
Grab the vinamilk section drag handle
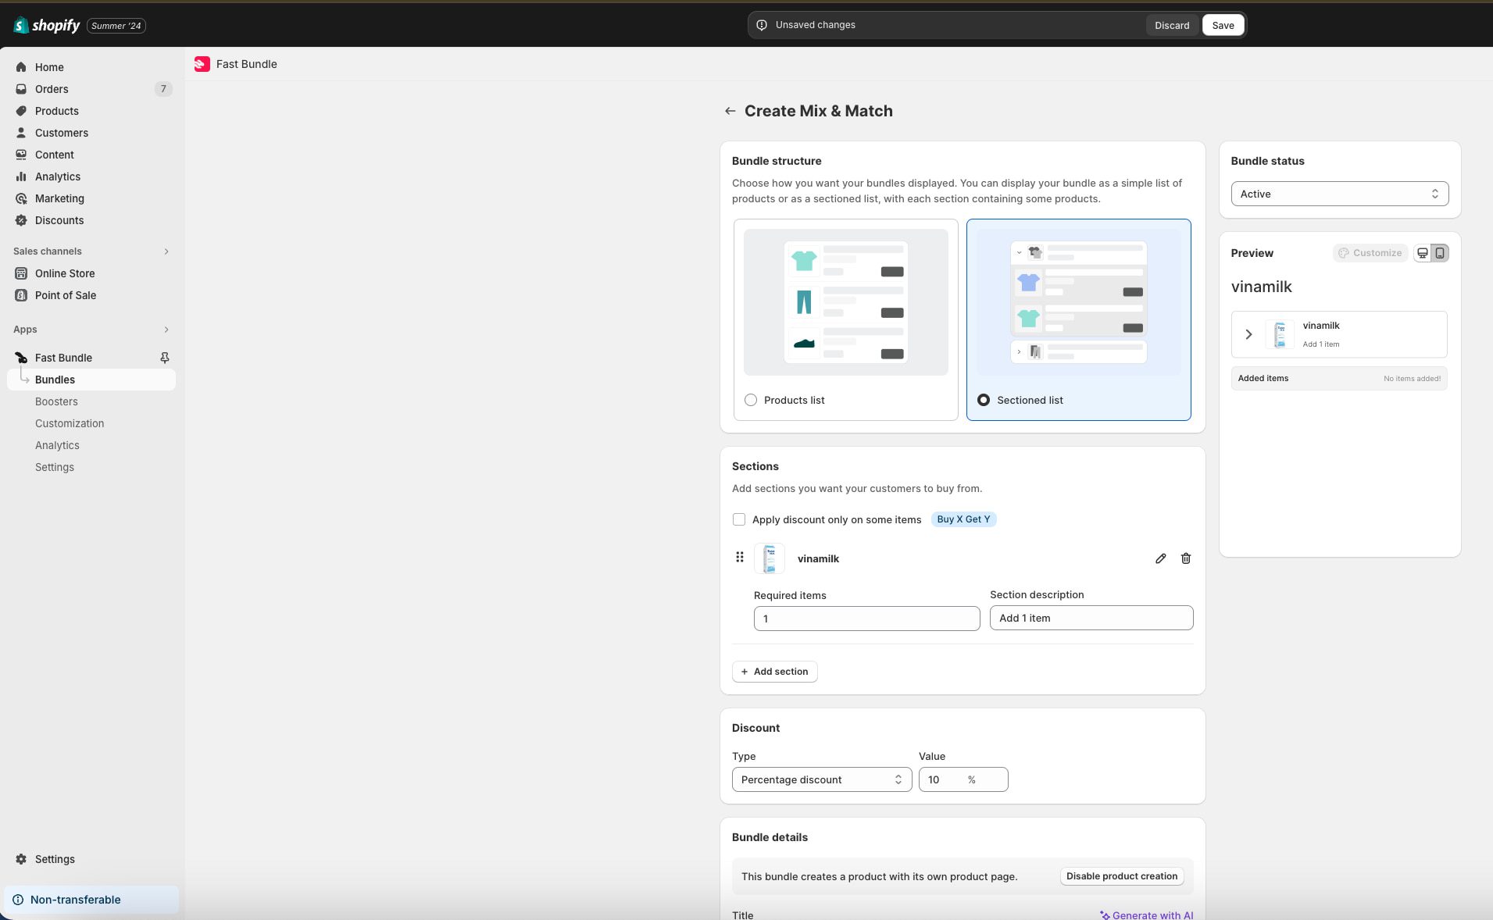(740, 557)
